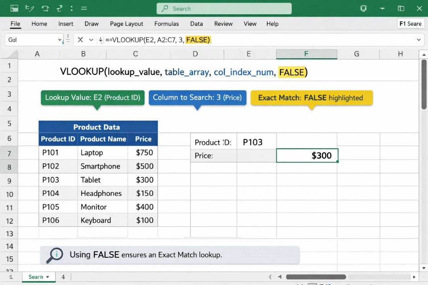
Task: Open the Review ribbon tab
Action: tap(223, 24)
